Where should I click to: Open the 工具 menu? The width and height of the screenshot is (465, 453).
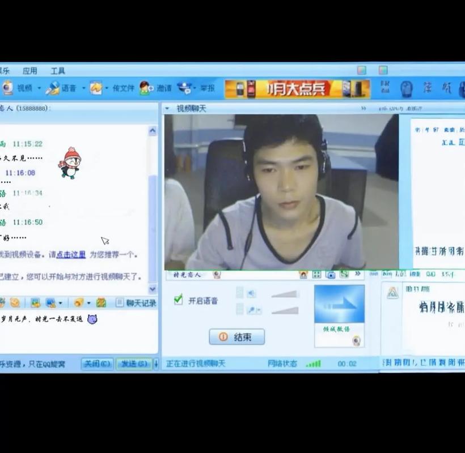point(58,71)
